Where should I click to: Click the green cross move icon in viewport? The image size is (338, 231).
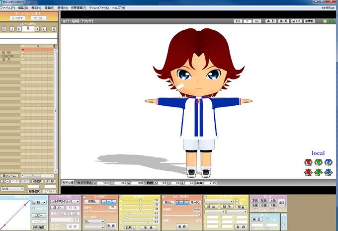pyautogui.click(x=332, y=21)
